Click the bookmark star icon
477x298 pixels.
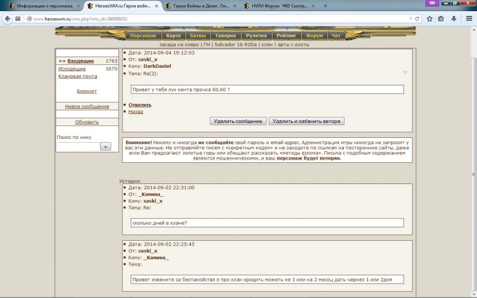[x=430, y=19]
